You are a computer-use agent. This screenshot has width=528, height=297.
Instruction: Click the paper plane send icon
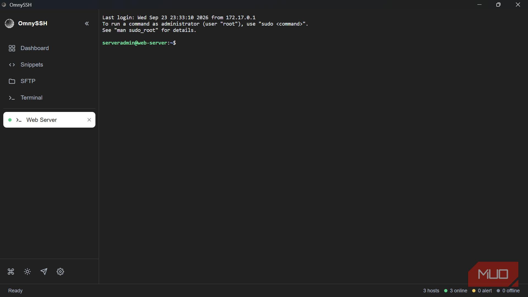[44, 272]
